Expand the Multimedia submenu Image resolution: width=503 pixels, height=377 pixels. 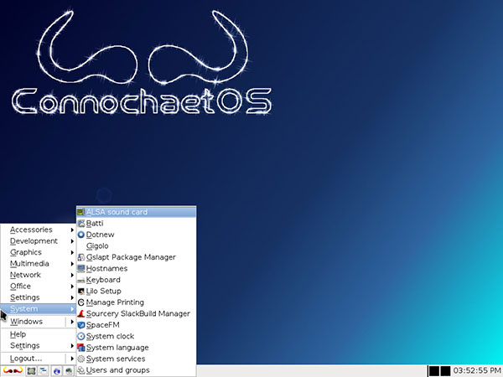click(x=39, y=264)
